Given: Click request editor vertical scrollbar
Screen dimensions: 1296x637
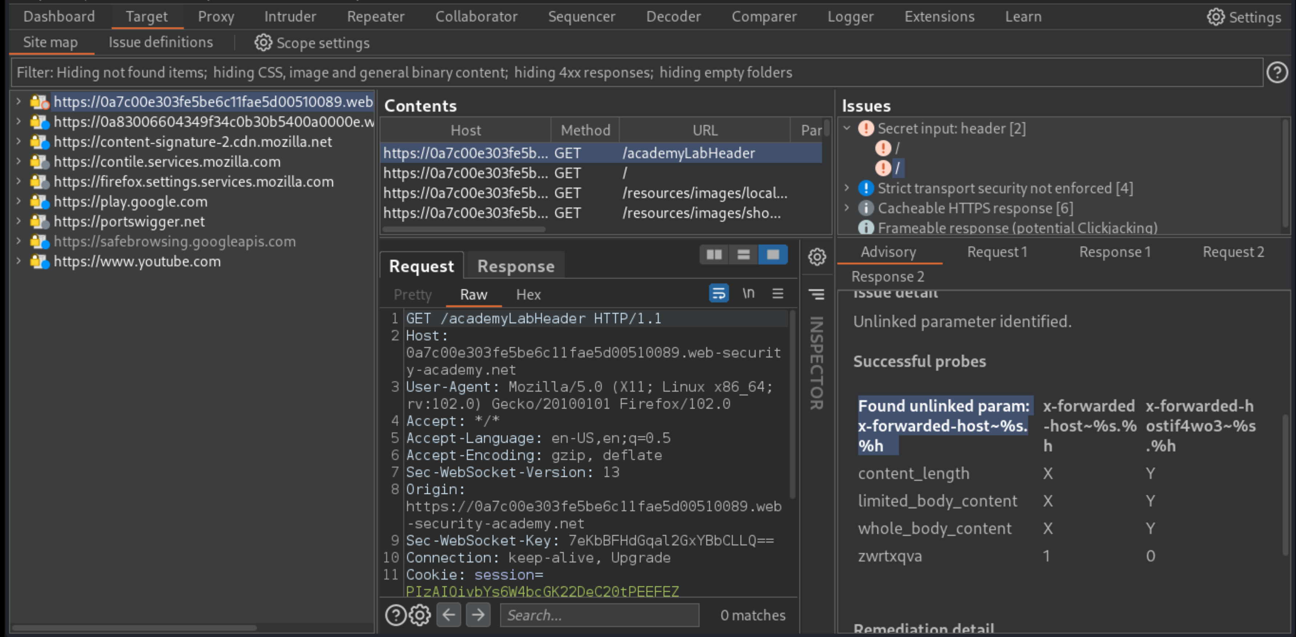Looking at the screenshot, I should pyautogui.click(x=793, y=405).
